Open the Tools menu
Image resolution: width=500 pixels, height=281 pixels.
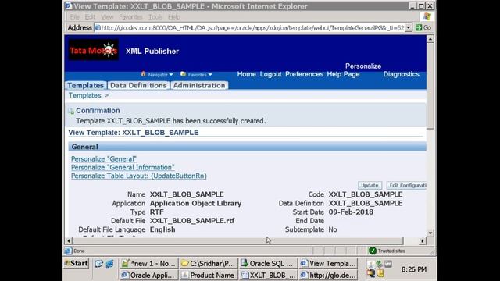point(155,17)
